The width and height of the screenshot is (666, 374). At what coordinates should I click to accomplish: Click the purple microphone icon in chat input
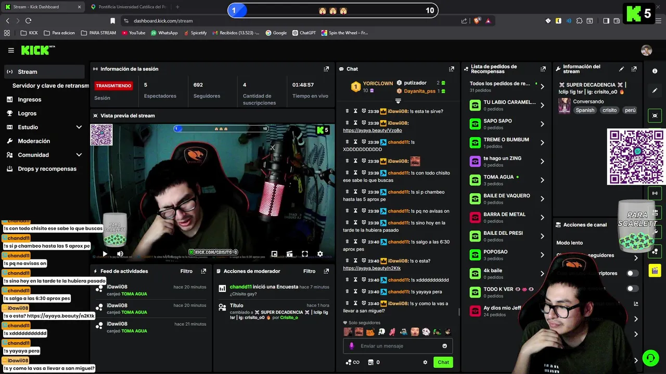pos(352,346)
